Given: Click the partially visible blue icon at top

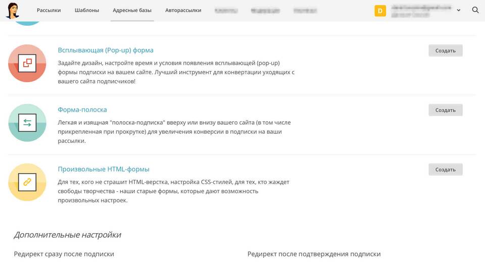Looking at the screenshot, I should tap(27, 23).
